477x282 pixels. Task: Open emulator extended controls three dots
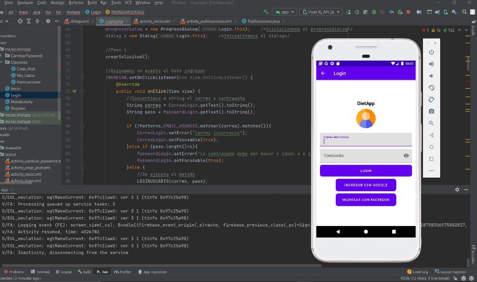[431, 171]
